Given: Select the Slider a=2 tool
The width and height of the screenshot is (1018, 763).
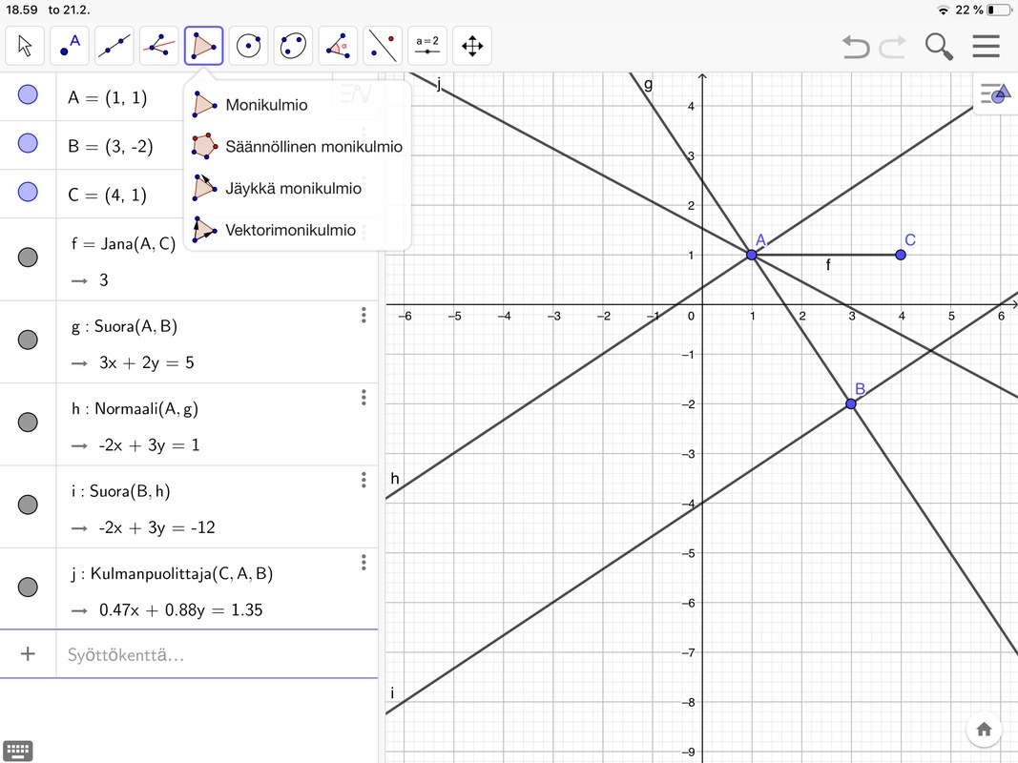Looking at the screenshot, I should (427, 46).
